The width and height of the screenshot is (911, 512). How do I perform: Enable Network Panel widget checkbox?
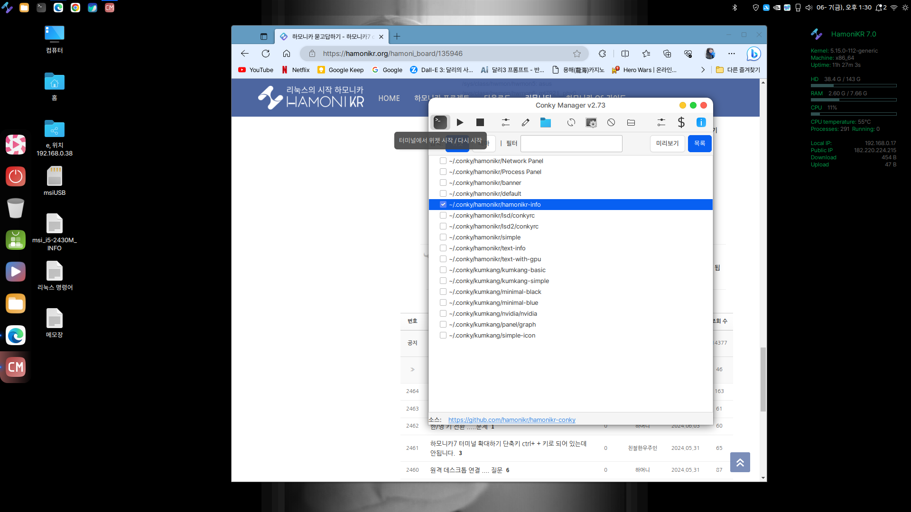point(443,161)
